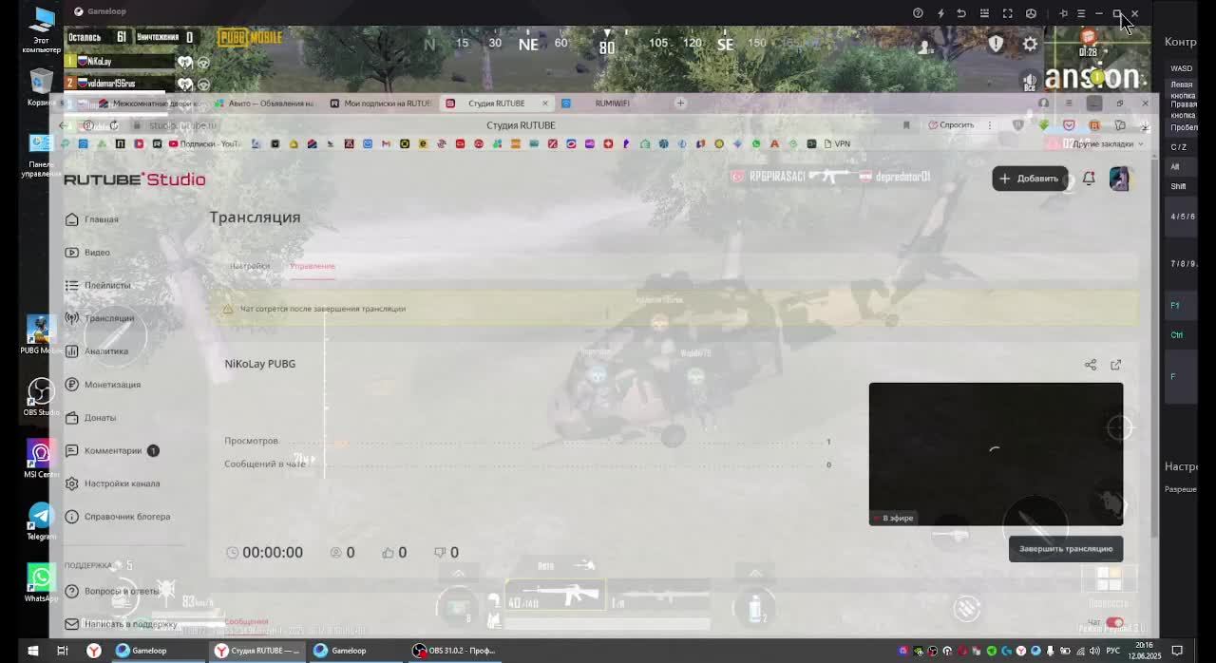The image size is (1216, 663).
Task: Click the Gameloop boost lightning icon
Action: pos(940,13)
